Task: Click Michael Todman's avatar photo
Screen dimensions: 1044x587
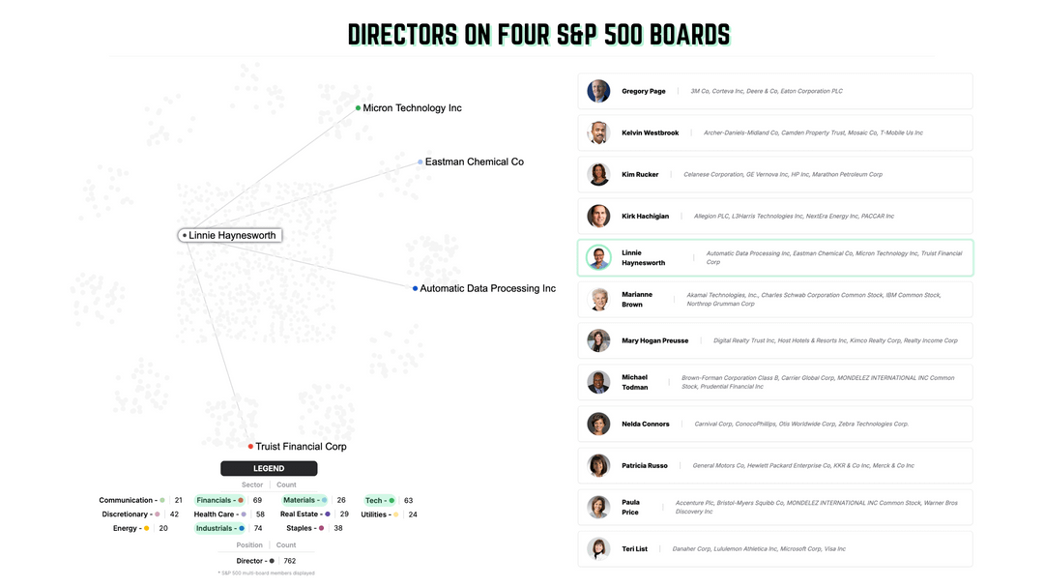Action: pyautogui.click(x=598, y=382)
